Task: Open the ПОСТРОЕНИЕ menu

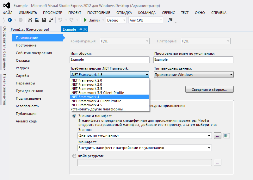Action: [99, 13]
